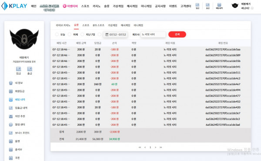Open the header 베팅내역 icon
The image size is (261, 161).
point(219,5)
